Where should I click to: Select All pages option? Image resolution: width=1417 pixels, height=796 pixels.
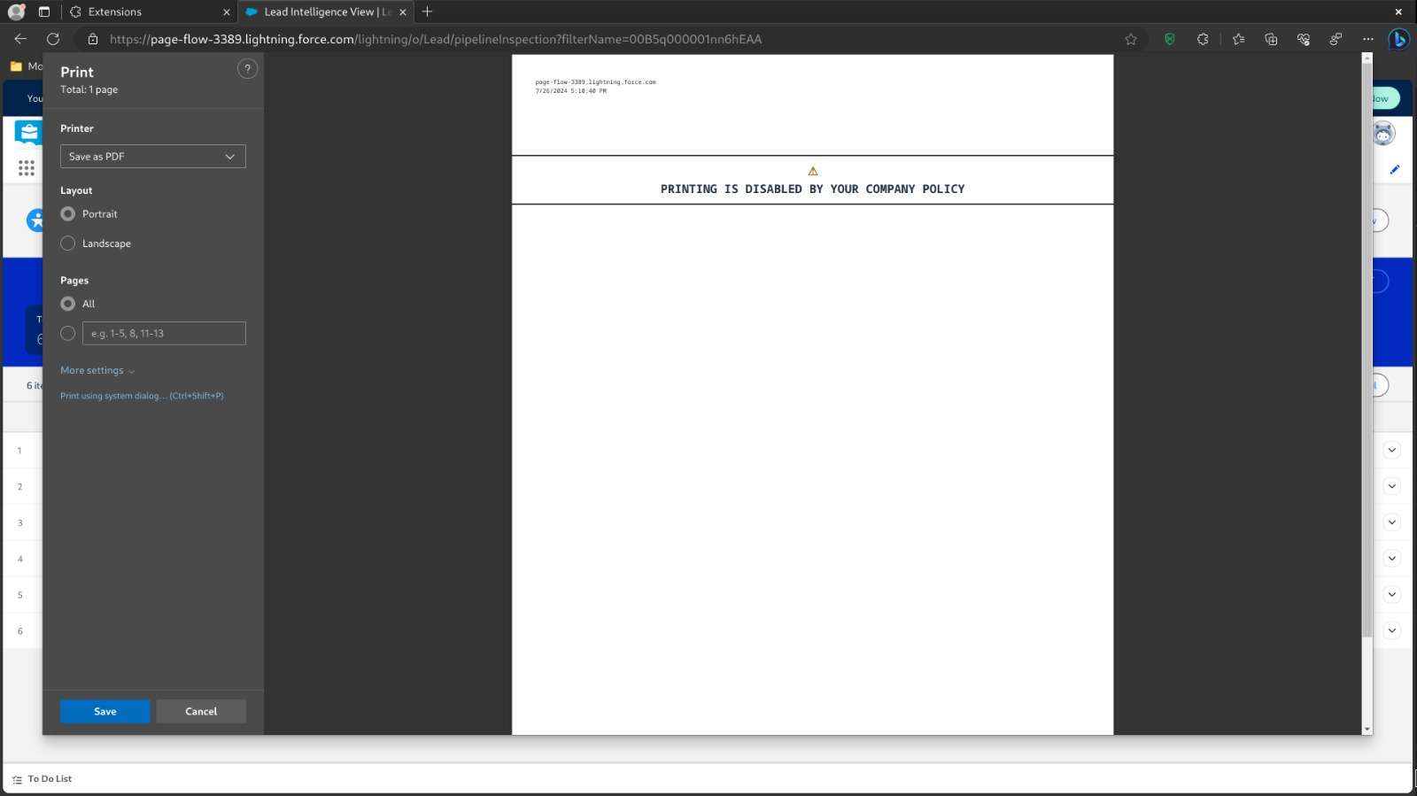(x=67, y=304)
